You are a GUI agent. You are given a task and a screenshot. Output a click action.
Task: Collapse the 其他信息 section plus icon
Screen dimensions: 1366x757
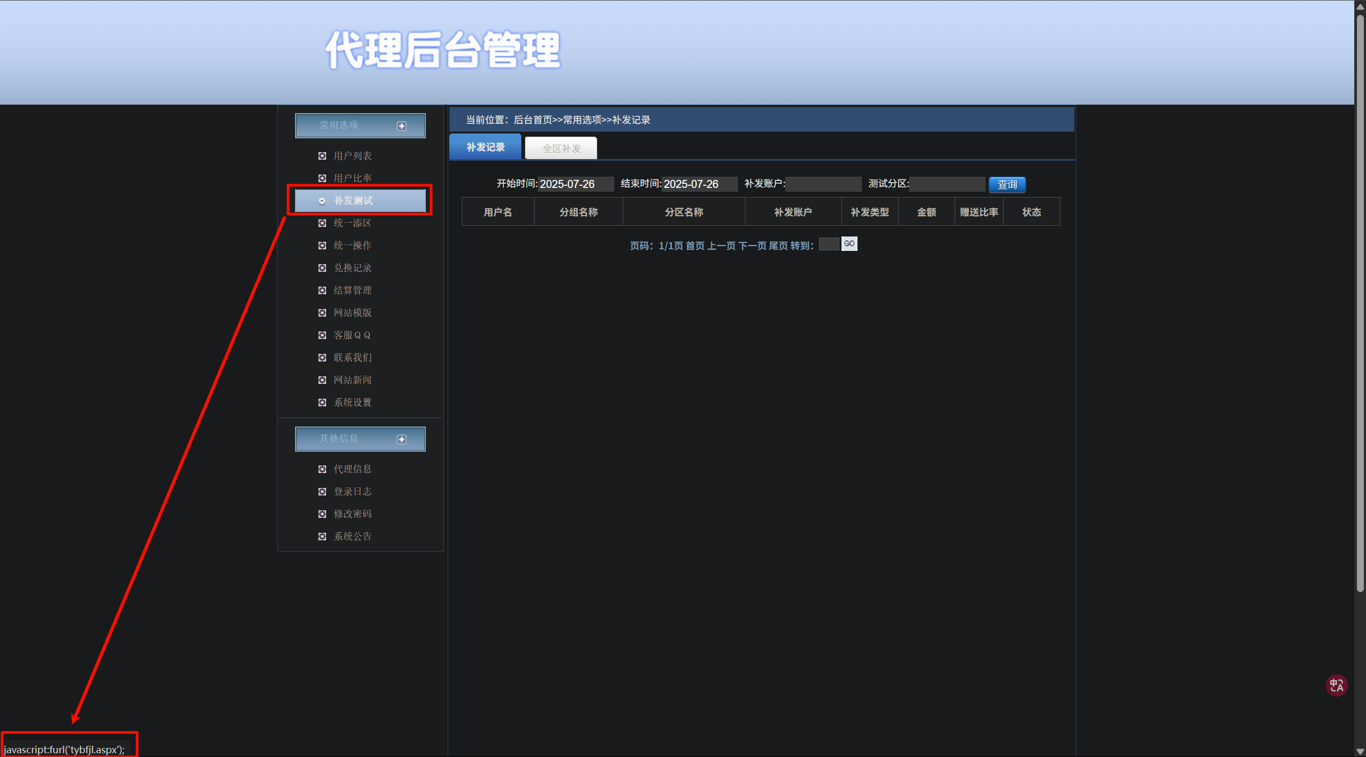(x=402, y=439)
